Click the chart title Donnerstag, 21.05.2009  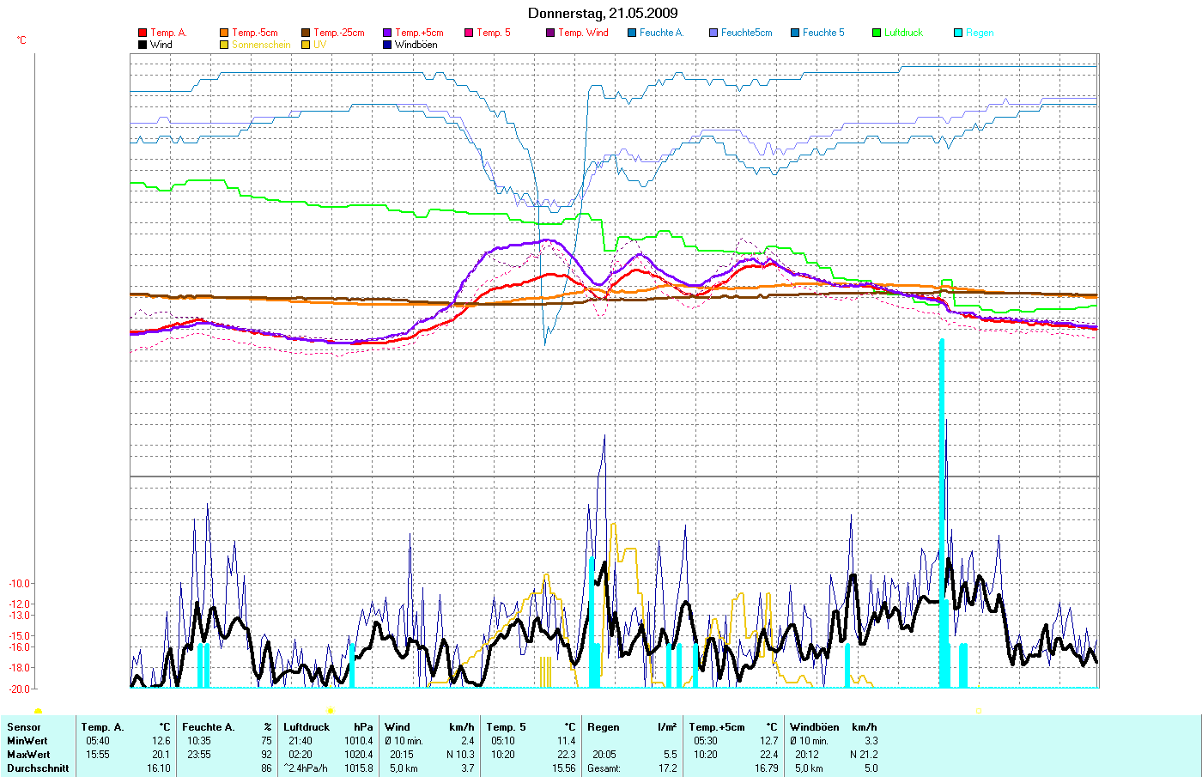tap(602, 13)
